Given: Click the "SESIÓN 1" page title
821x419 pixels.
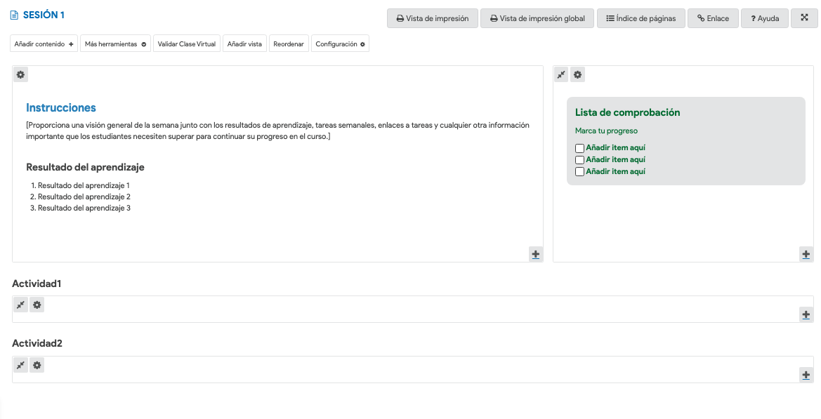Looking at the screenshot, I should 44,15.
